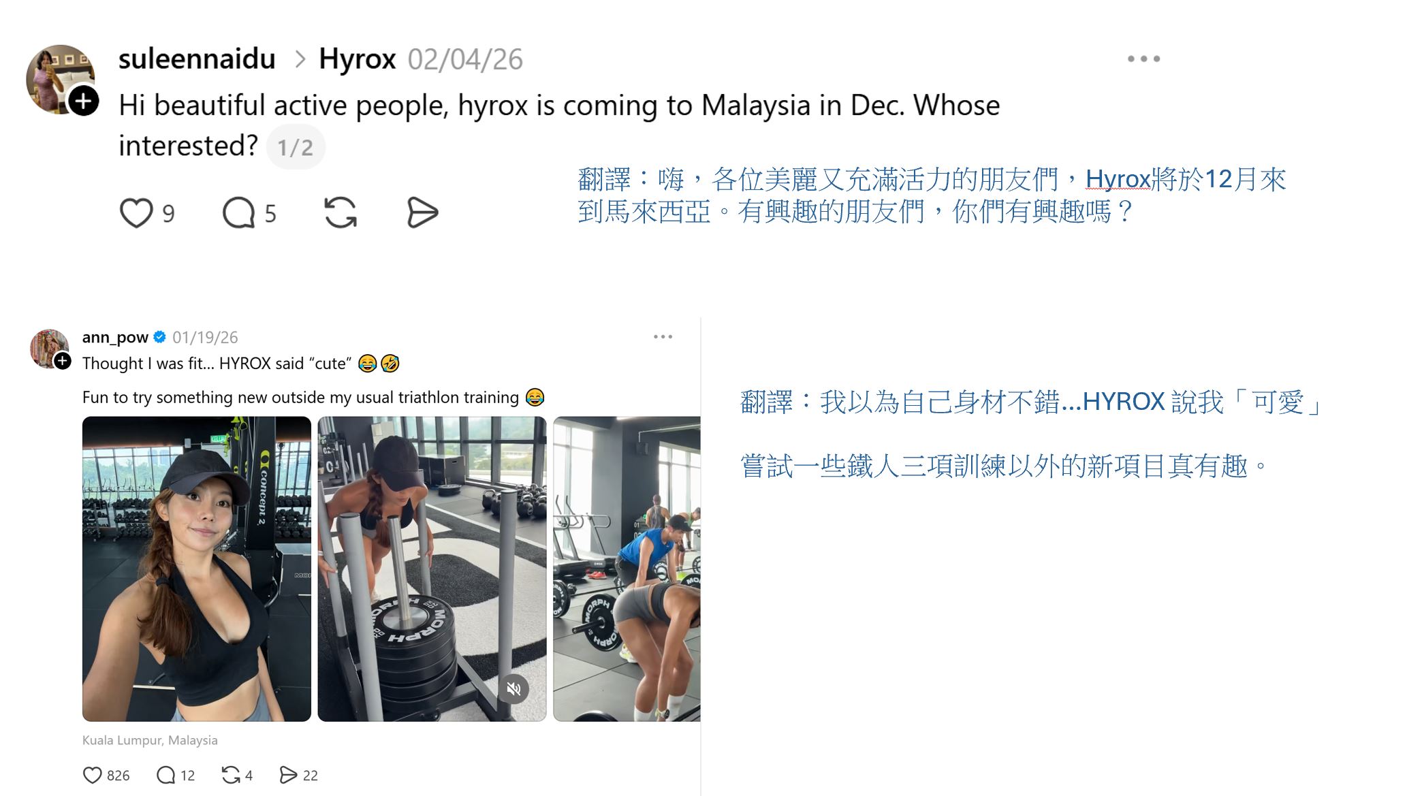Viewport: 1407px width, 796px height.
Task: Like ann_pow's HYROX post
Action: [x=92, y=775]
